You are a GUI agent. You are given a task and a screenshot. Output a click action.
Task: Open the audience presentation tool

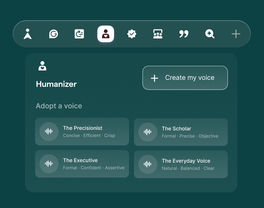[x=158, y=34]
